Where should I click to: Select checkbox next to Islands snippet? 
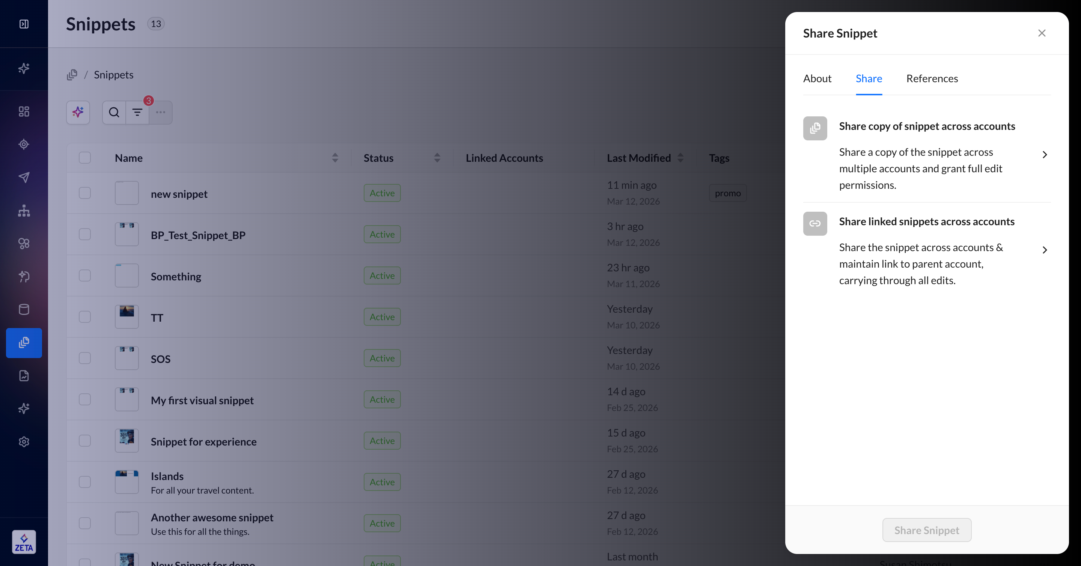tap(85, 482)
